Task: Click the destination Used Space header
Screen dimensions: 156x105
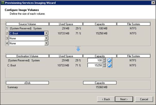Action: click(66, 56)
